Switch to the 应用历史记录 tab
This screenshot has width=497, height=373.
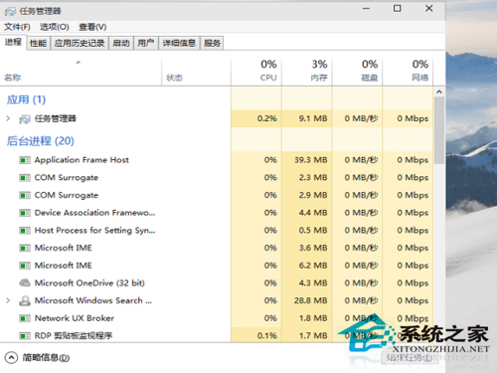pos(80,43)
